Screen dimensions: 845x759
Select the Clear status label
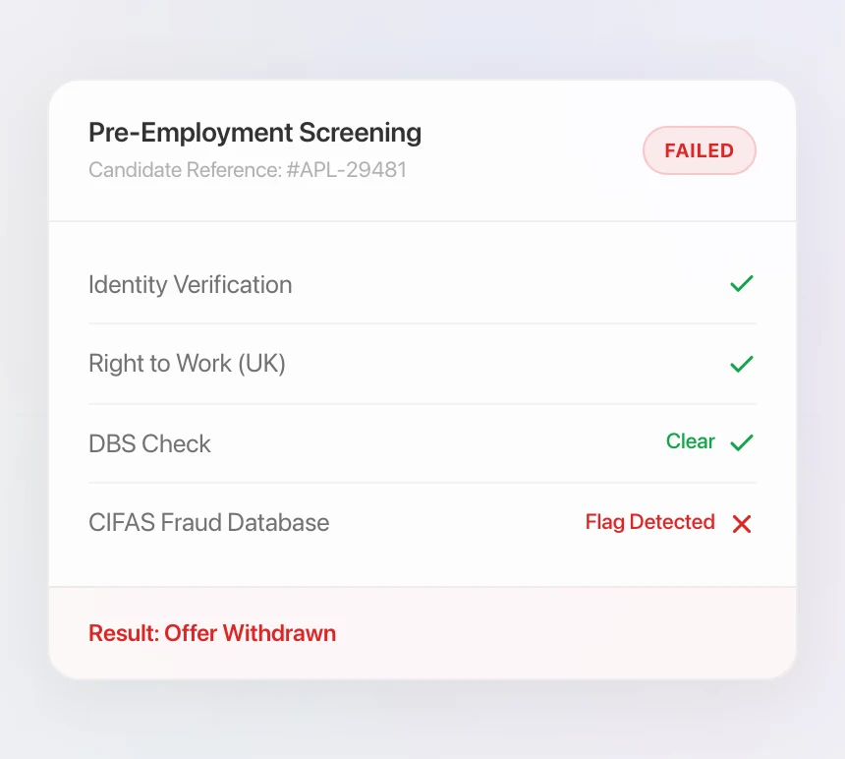pyautogui.click(x=691, y=441)
